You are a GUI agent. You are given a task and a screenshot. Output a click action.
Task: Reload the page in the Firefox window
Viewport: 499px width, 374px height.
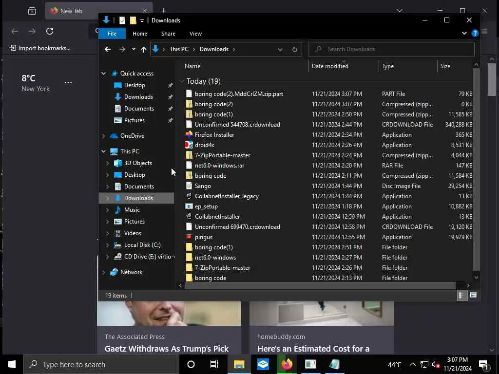[50, 31]
